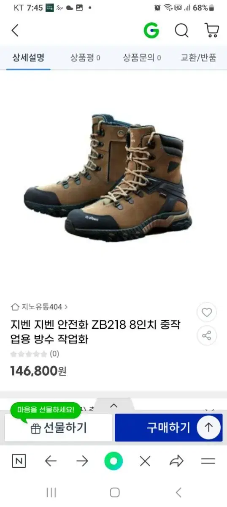Open the Gmarket G logo home

pyautogui.click(x=151, y=30)
